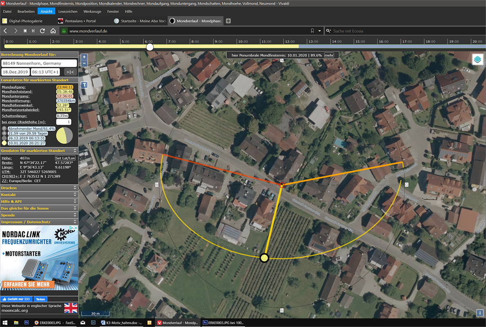Screen dimensions: 486x327
Task: Go back with the browser back arrow
Action: pos(5,31)
